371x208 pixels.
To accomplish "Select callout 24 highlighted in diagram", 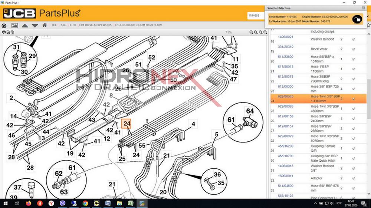I will click(x=127, y=123).
